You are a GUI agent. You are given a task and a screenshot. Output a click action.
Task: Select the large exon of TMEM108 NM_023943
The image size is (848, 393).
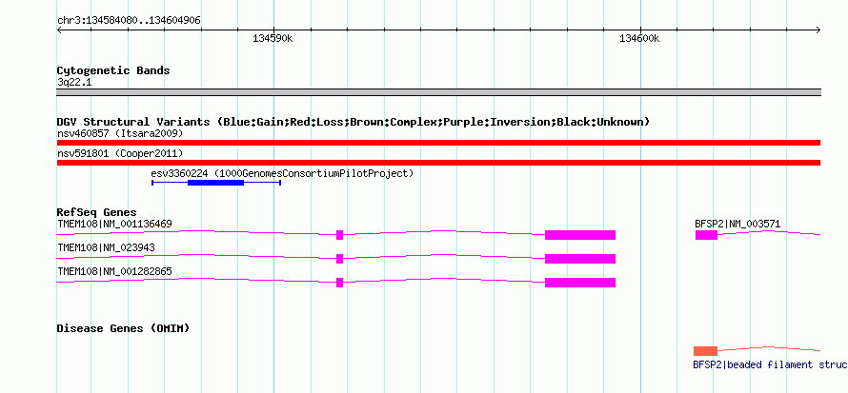coord(580,259)
